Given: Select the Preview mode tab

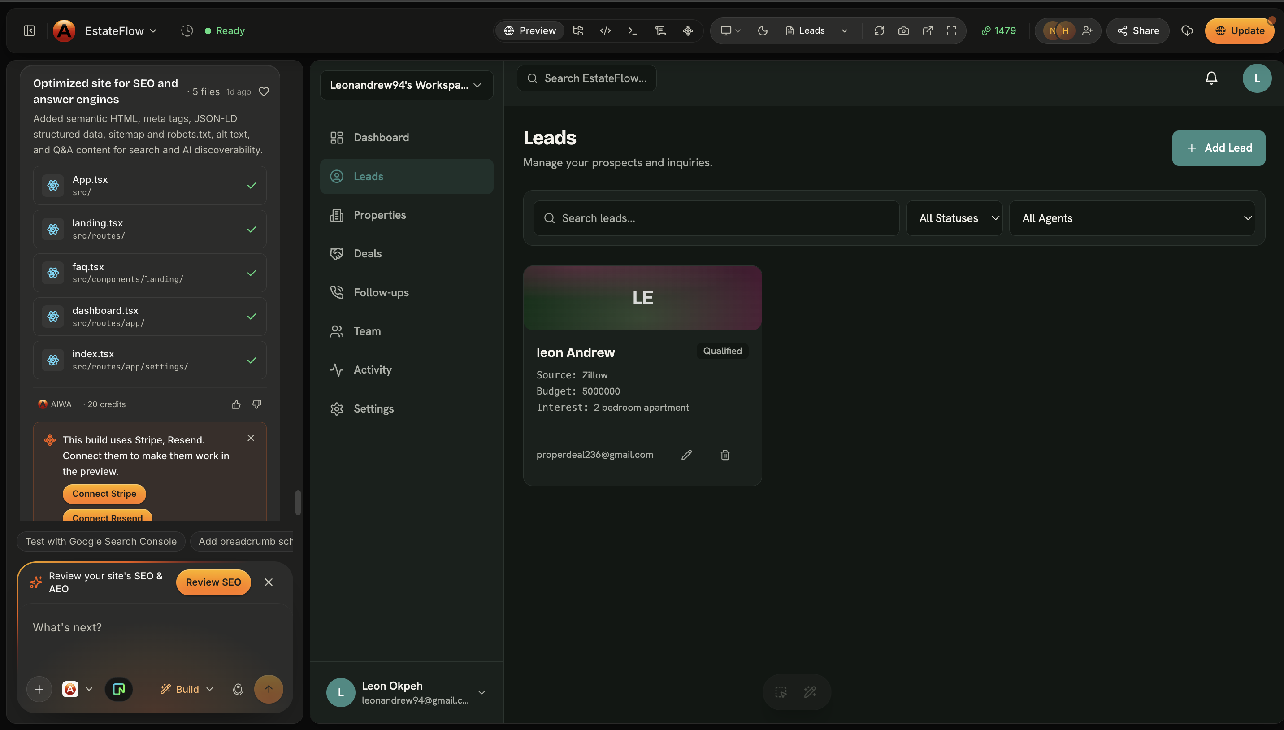Looking at the screenshot, I should click(530, 31).
